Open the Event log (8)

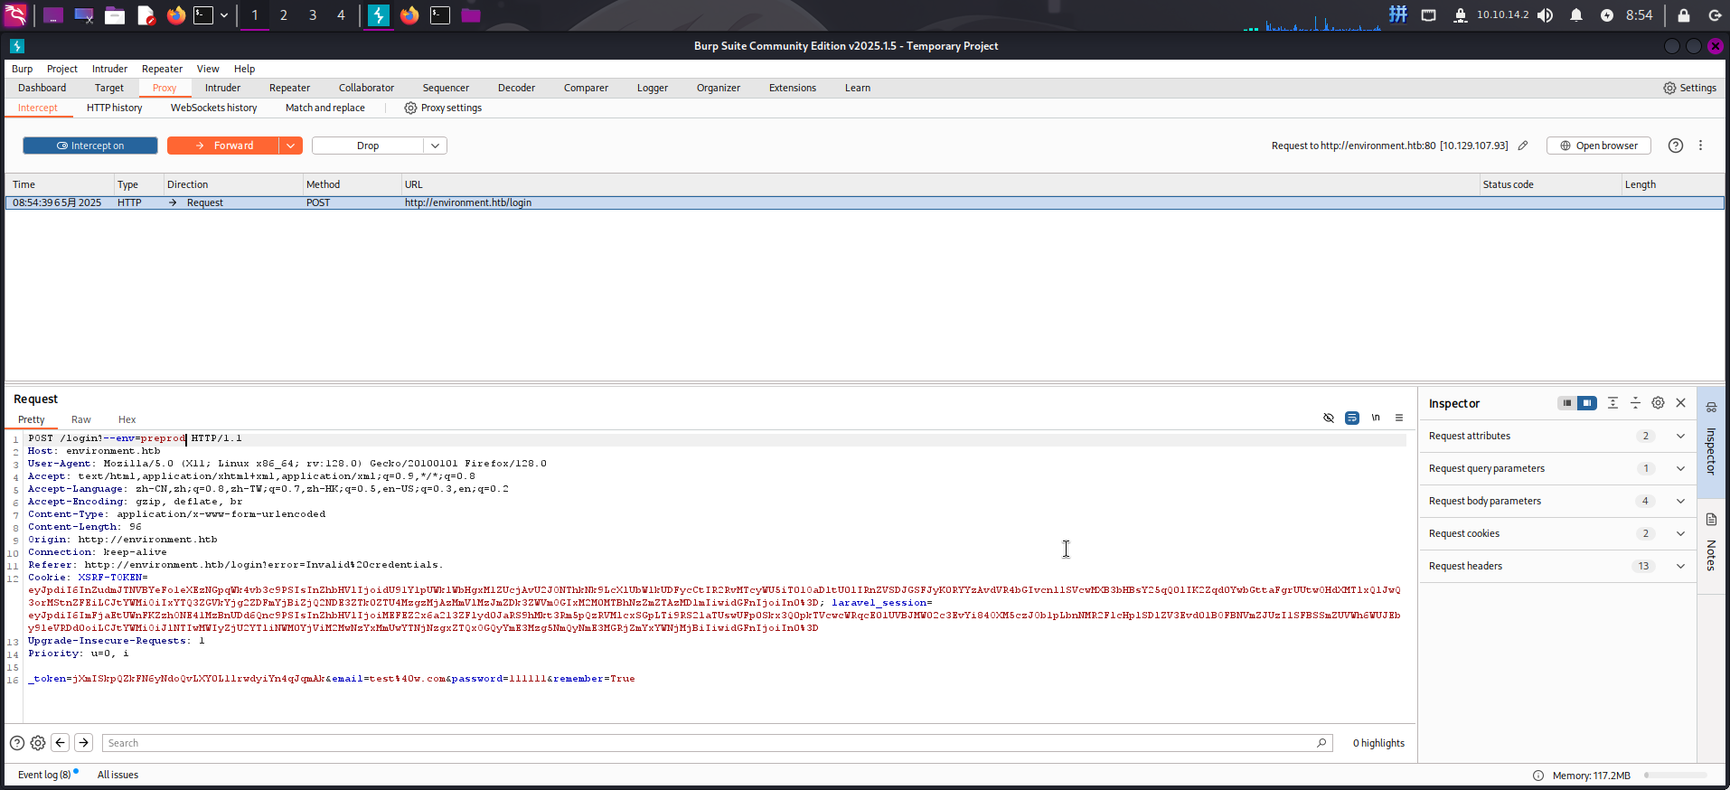coord(45,775)
